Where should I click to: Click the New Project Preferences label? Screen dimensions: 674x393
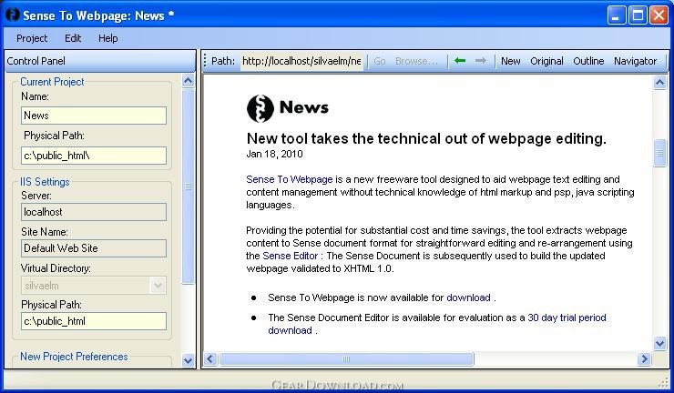[74, 357]
